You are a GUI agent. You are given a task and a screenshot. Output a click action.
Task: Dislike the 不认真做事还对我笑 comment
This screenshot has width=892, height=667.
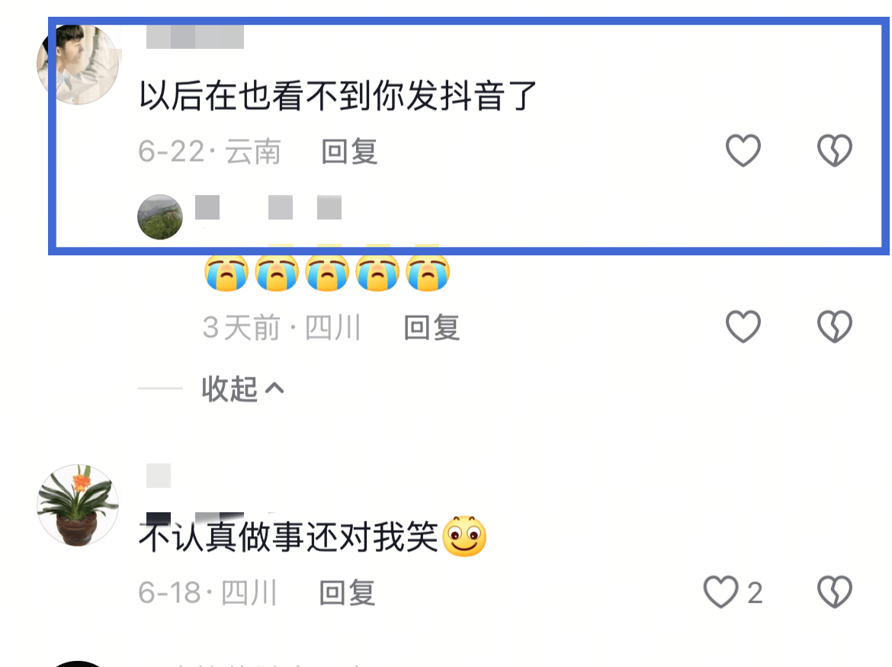[835, 592]
